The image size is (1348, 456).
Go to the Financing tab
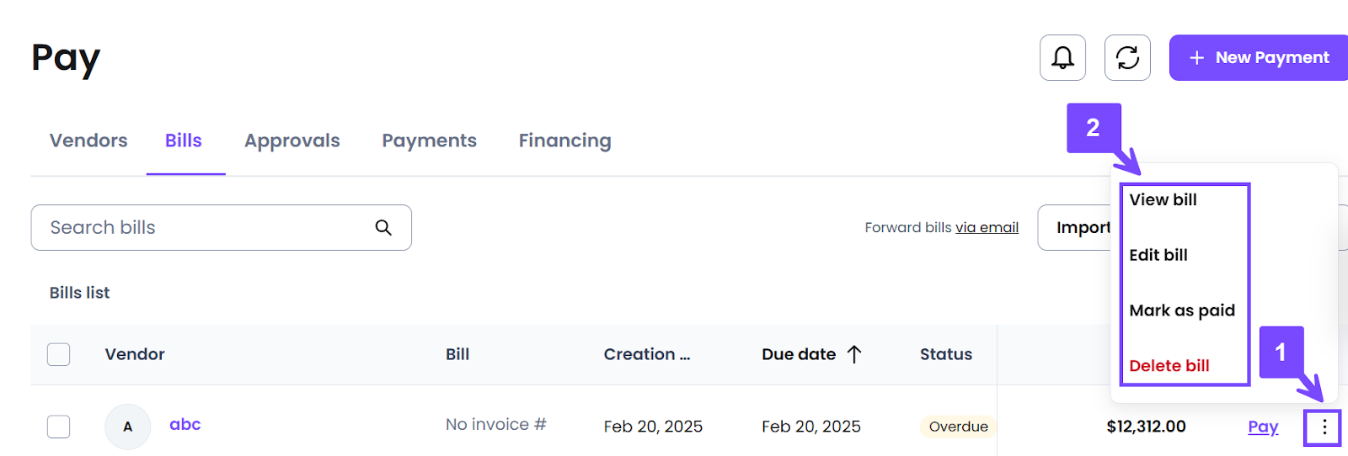[565, 141]
